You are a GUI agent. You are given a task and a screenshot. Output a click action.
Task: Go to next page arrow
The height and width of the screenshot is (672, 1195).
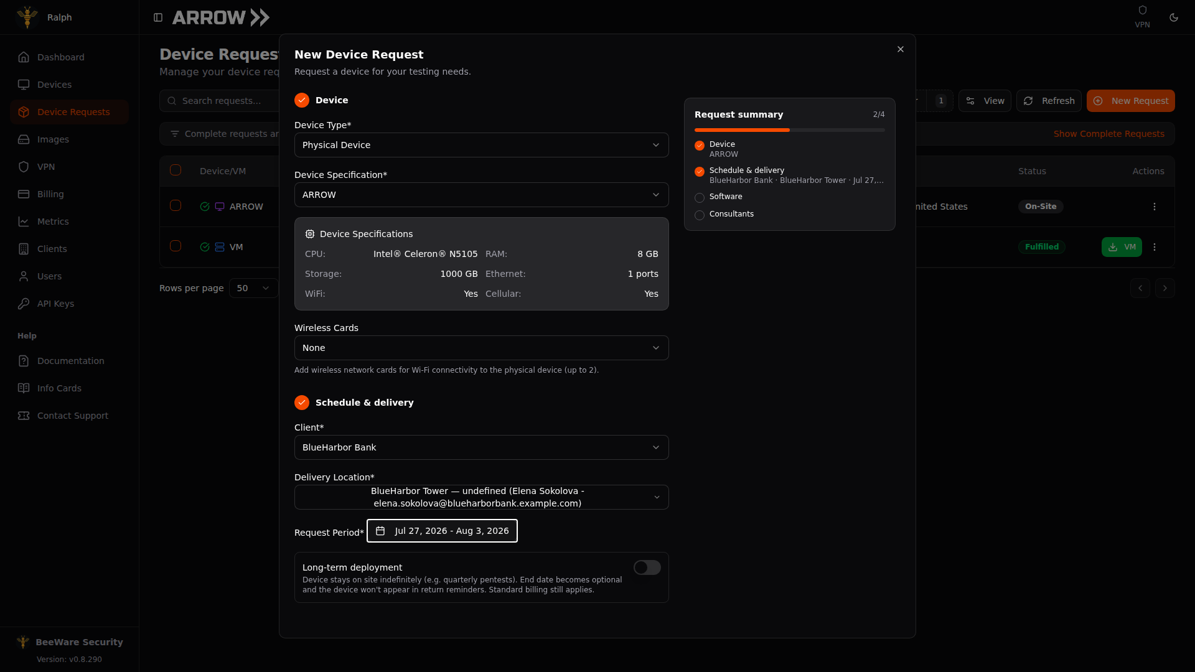1165,288
